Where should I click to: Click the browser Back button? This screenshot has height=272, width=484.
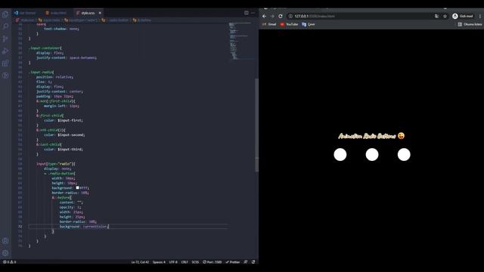click(264, 16)
